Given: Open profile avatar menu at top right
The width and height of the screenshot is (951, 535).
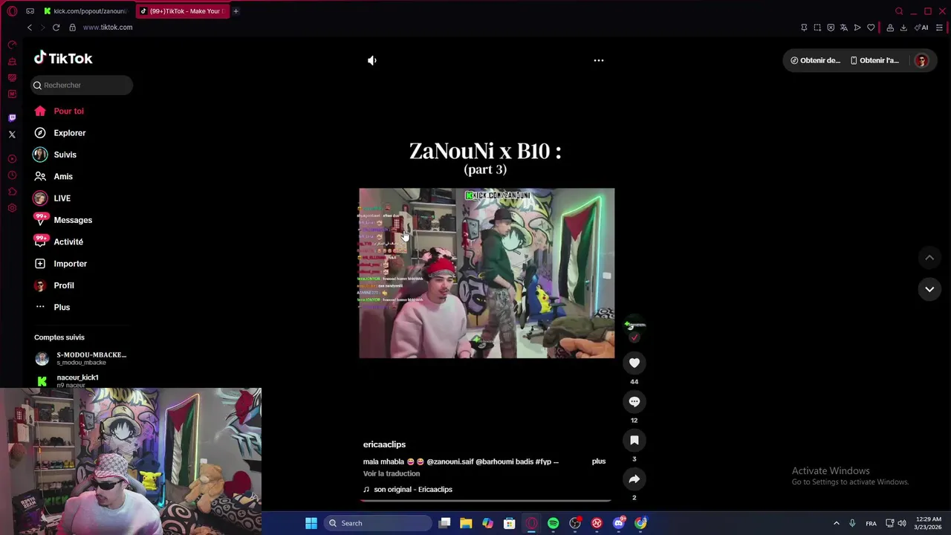Looking at the screenshot, I should point(921,61).
